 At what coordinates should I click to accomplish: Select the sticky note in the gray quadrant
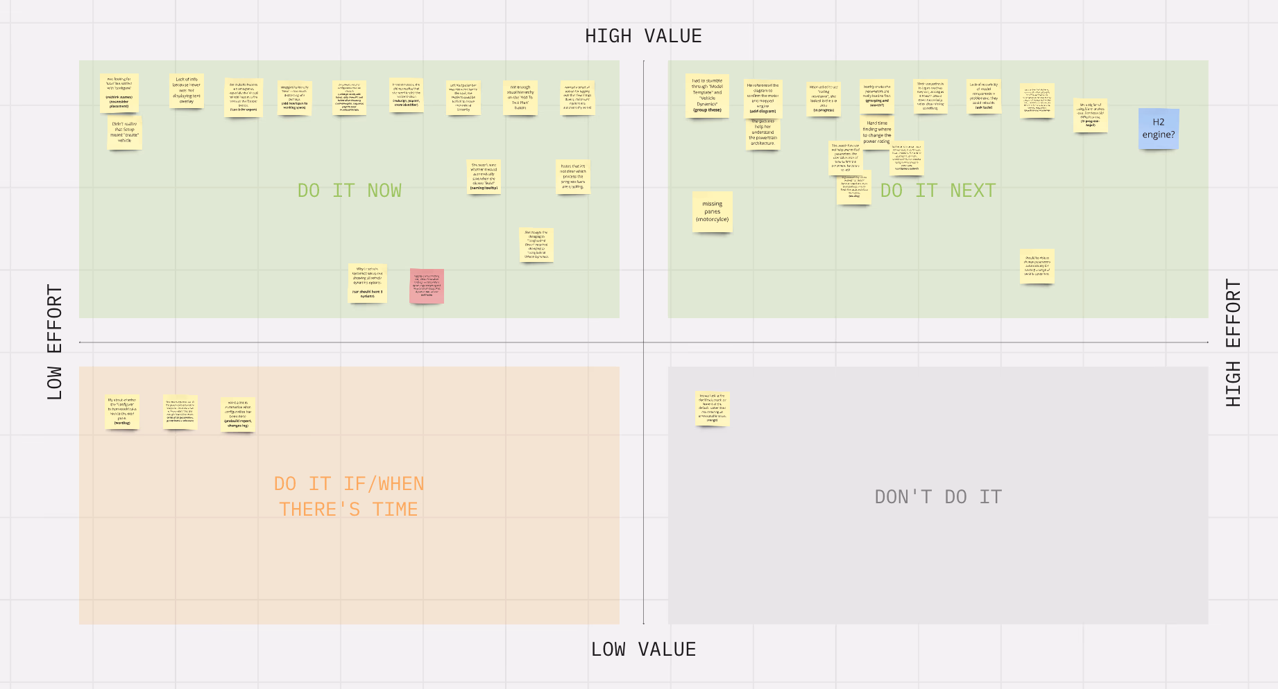coord(712,408)
